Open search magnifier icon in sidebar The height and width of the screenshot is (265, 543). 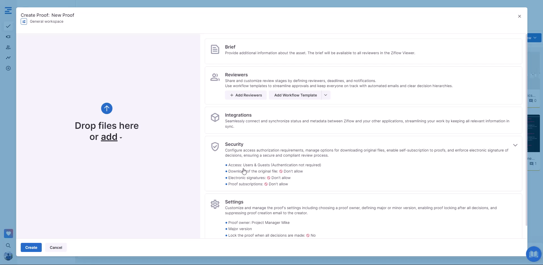coord(8,245)
